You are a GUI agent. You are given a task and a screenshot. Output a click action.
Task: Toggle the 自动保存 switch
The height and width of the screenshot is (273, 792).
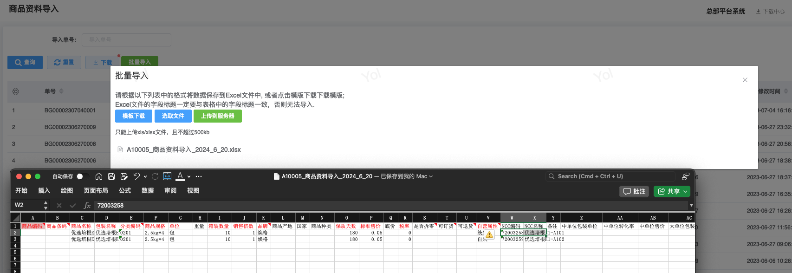83,176
